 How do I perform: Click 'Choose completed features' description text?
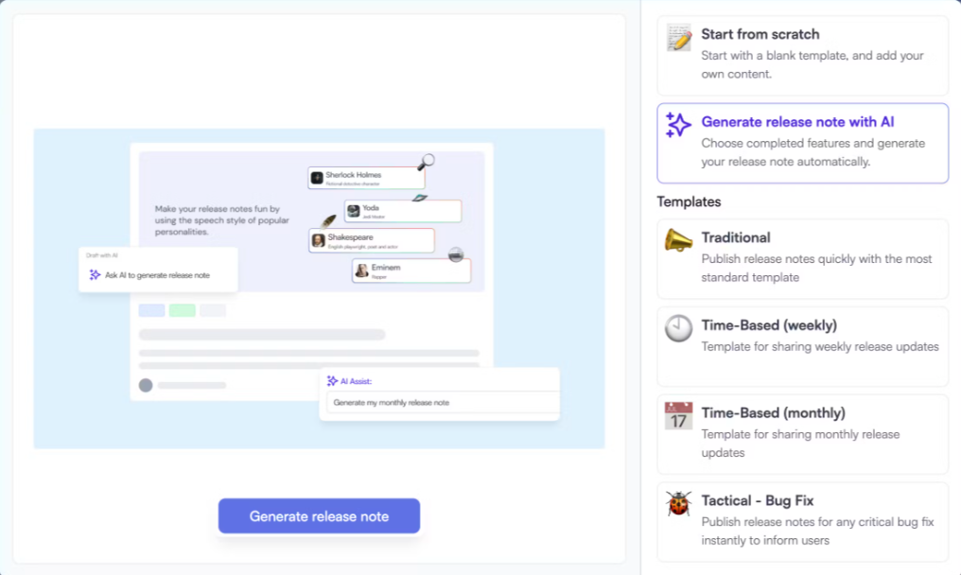813,152
